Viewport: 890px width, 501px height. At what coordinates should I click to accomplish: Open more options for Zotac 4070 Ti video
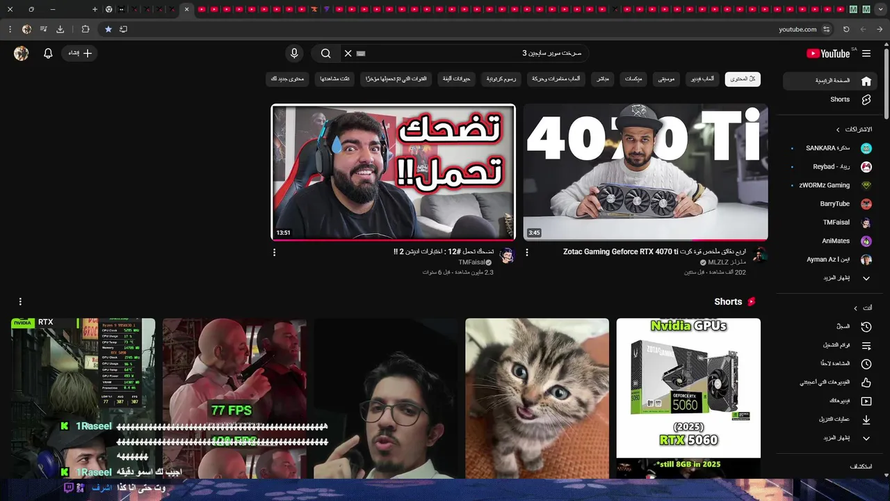click(526, 253)
